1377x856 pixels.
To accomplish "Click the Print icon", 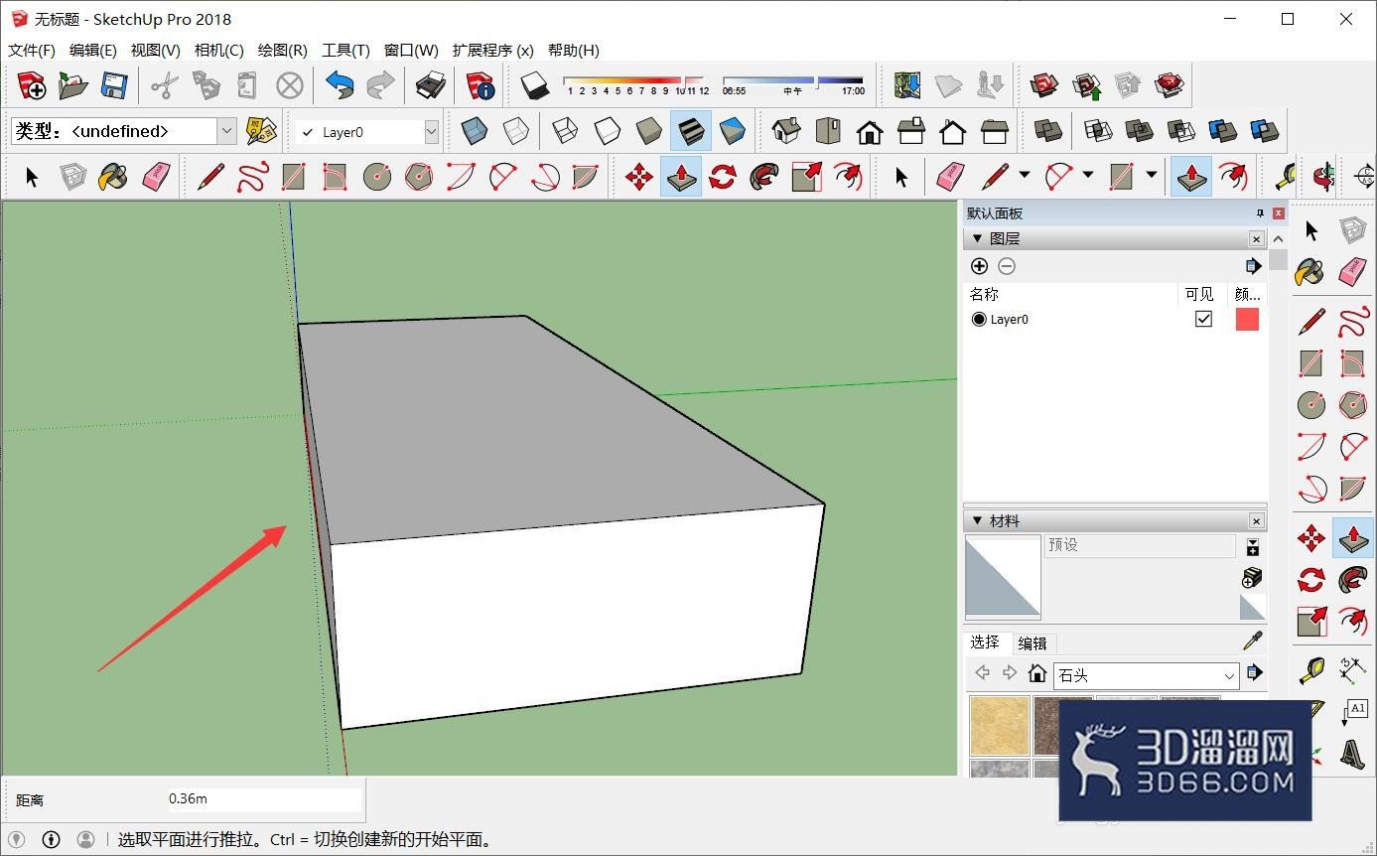I will (x=430, y=85).
